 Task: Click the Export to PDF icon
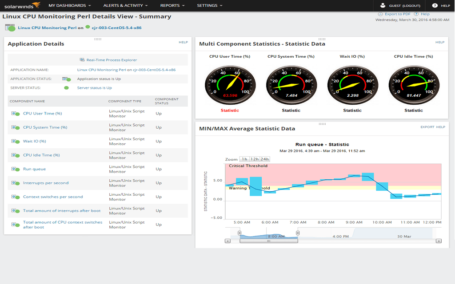point(380,14)
